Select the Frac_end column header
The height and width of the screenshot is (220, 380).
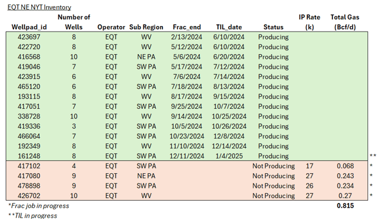(x=186, y=27)
